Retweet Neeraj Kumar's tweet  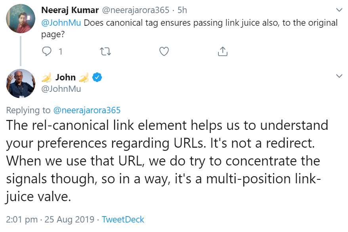pos(105,51)
